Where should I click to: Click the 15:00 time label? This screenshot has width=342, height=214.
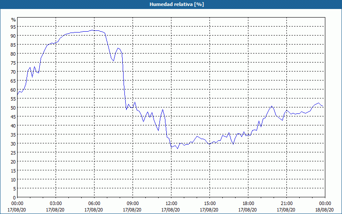pyautogui.click(x=209, y=204)
